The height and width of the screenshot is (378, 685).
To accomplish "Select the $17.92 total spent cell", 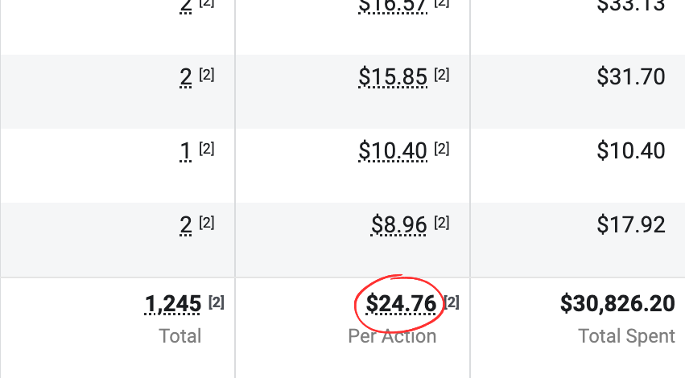I will (631, 224).
